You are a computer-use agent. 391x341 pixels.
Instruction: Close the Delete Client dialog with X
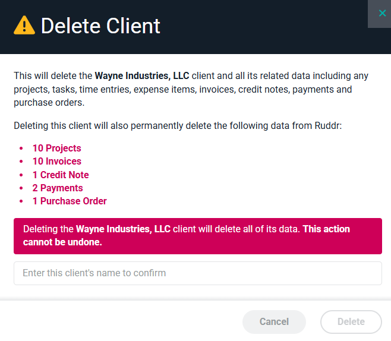(381, 13)
